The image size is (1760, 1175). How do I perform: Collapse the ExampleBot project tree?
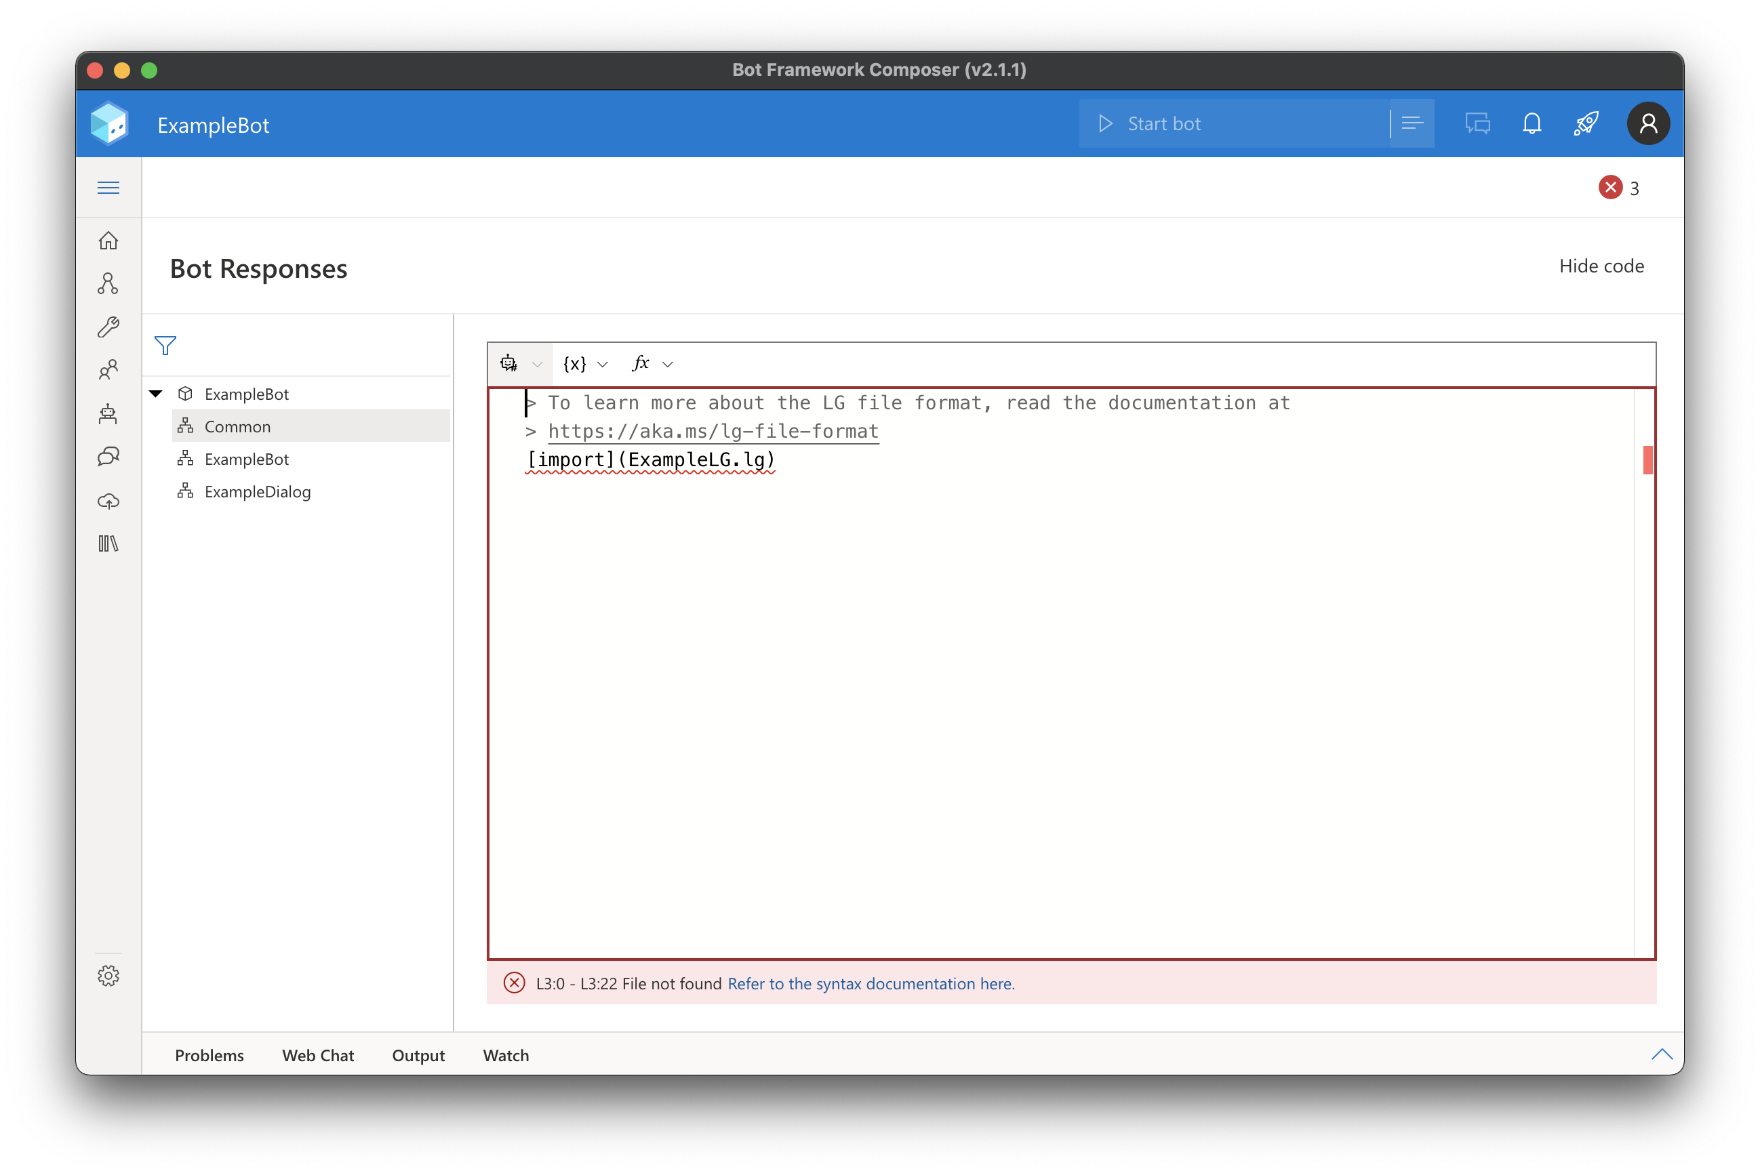pos(156,392)
